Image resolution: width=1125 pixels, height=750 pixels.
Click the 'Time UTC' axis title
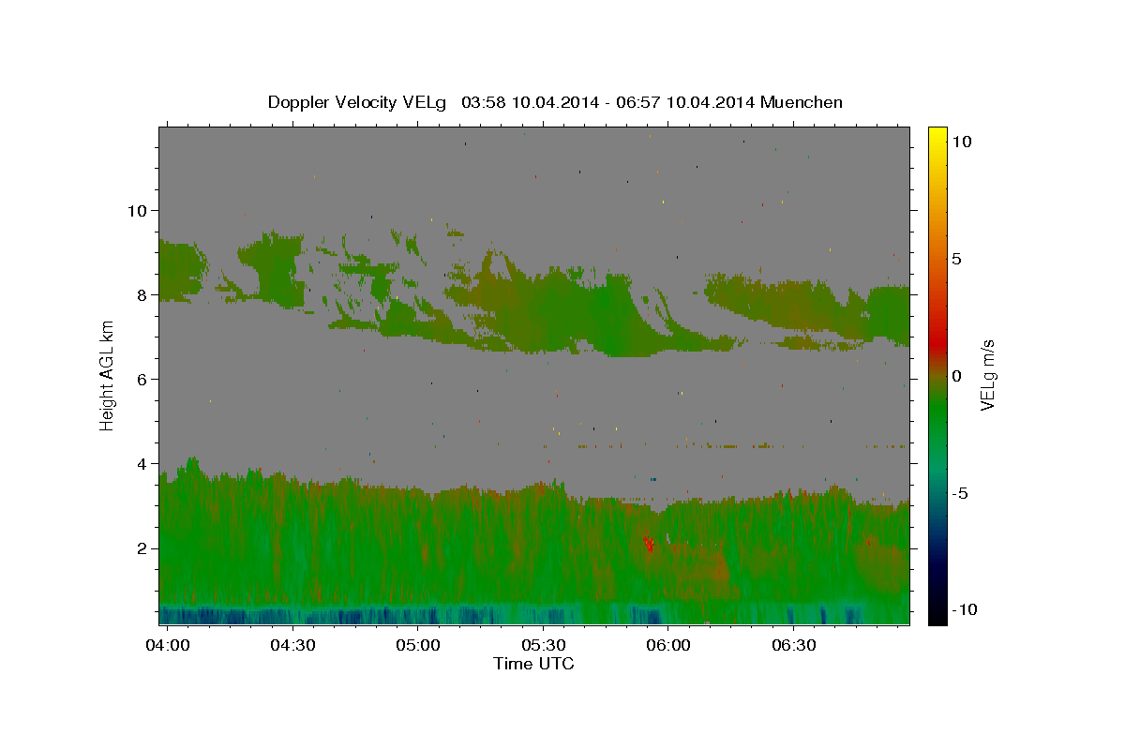[x=533, y=664]
